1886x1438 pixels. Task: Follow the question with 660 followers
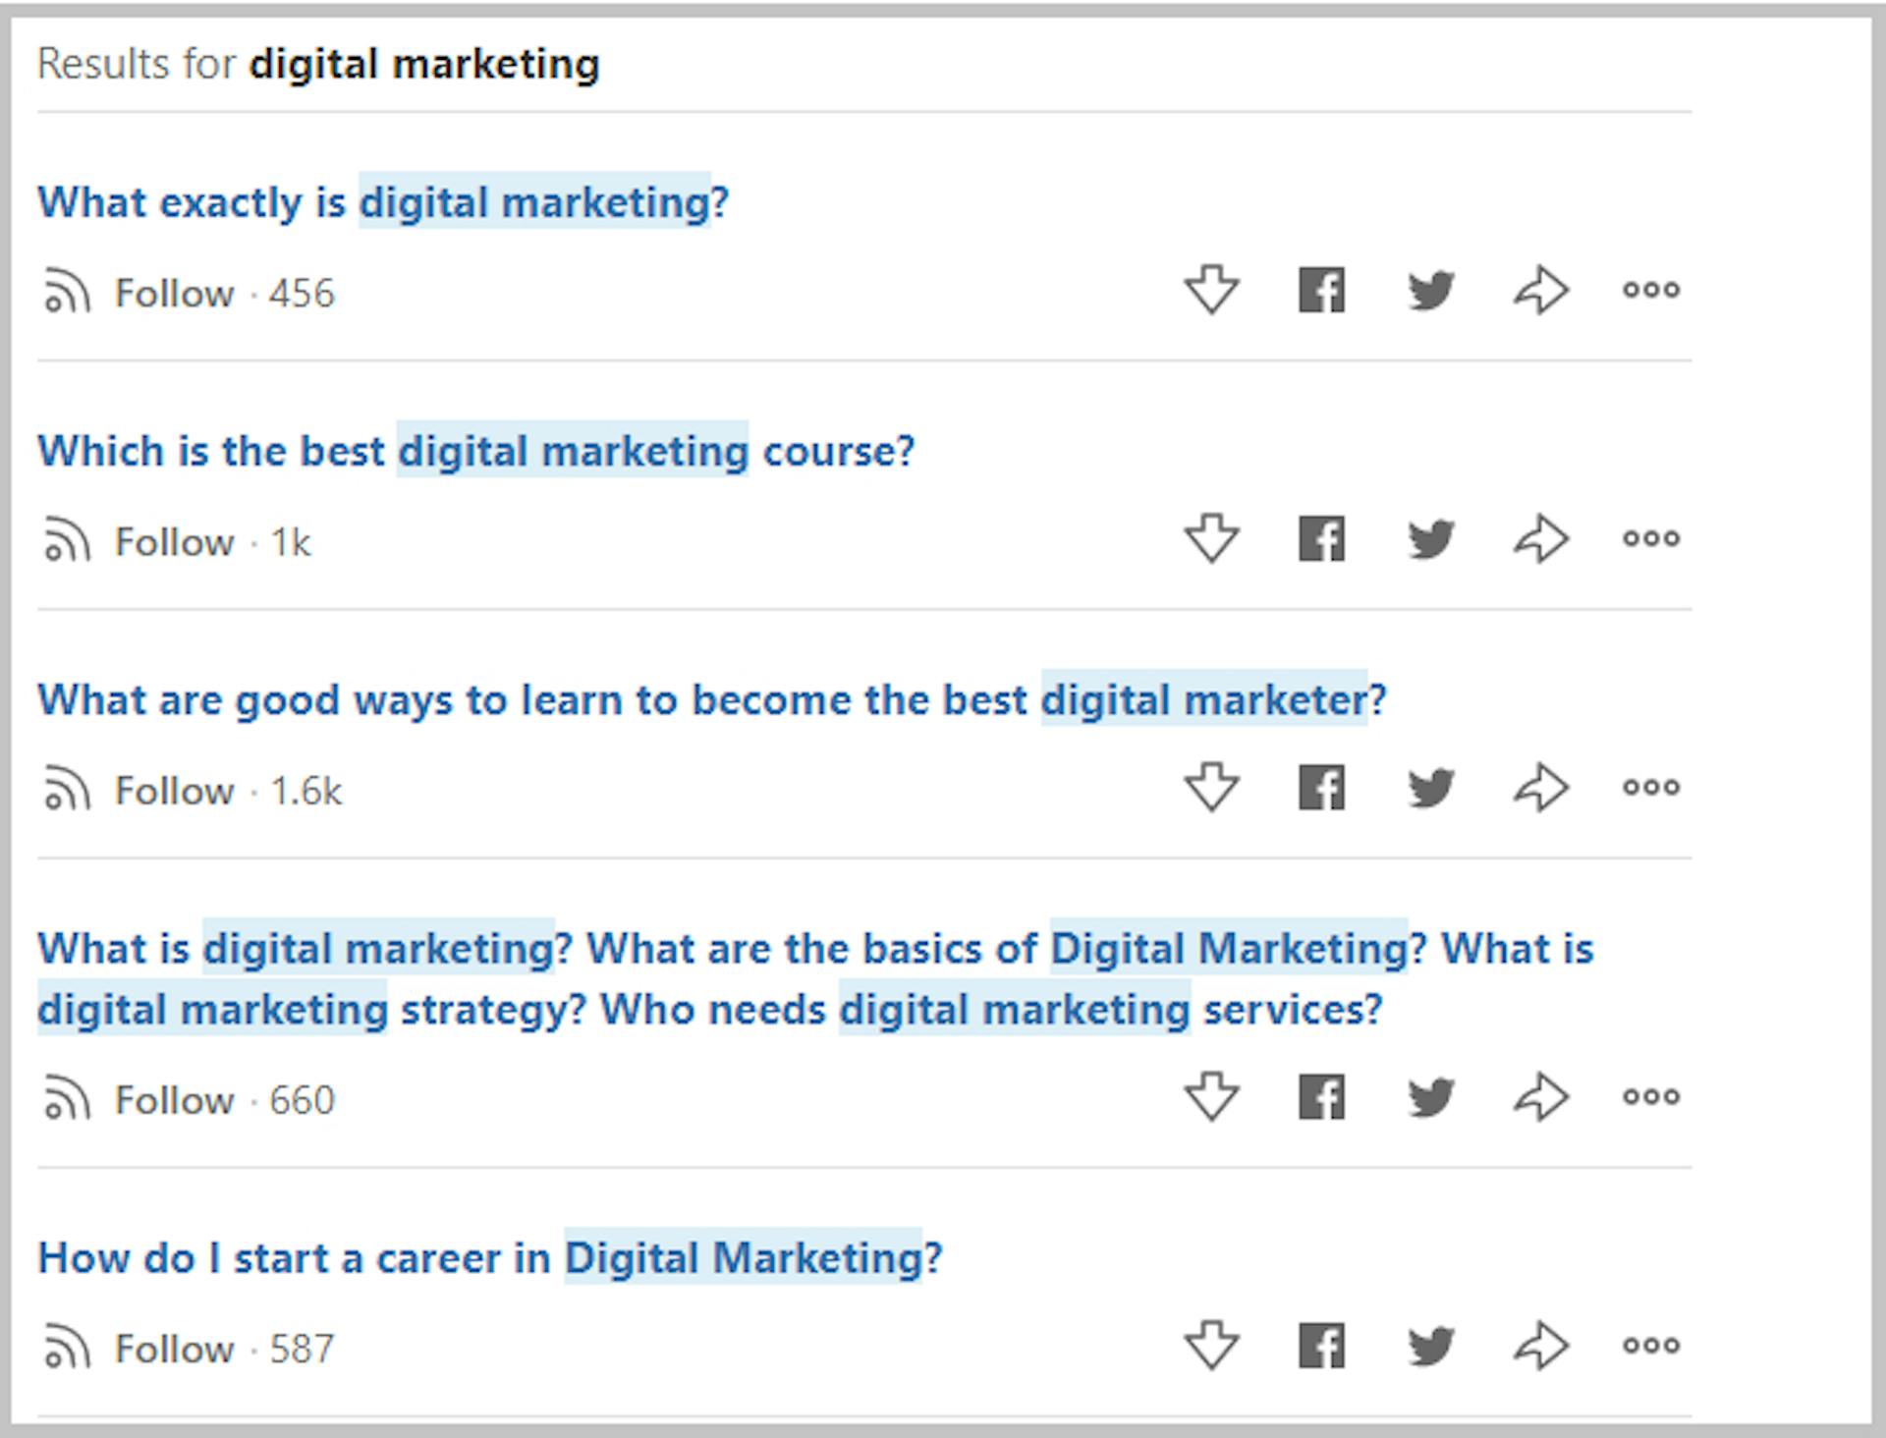click(x=173, y=1100)
